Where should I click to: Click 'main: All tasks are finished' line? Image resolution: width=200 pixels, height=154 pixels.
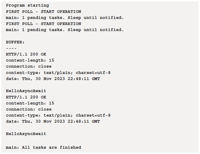(x=44, y=147)
